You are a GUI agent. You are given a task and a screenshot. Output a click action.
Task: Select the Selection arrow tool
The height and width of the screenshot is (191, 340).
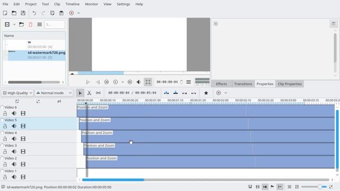[80, 93]
